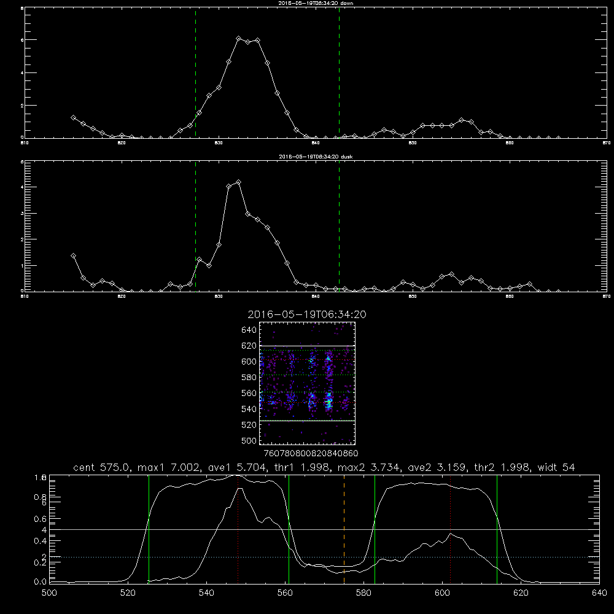614x614 pixels.
Task: Click the 0.0 label on bottom plot y-axis
Action: point(41,581)
